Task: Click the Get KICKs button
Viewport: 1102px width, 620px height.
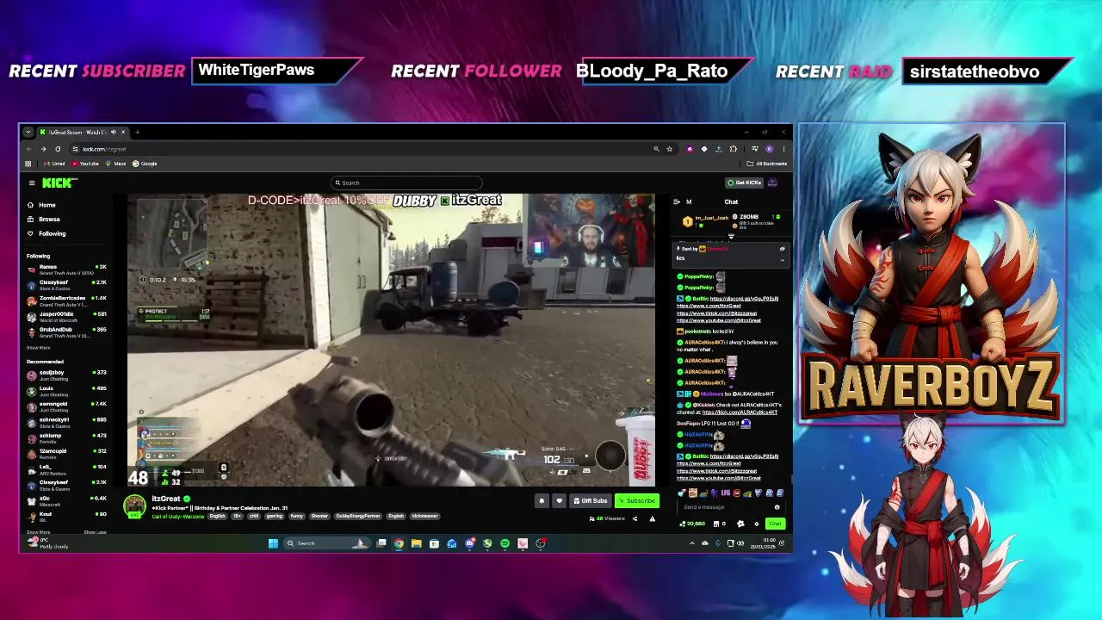Action: 745,183
